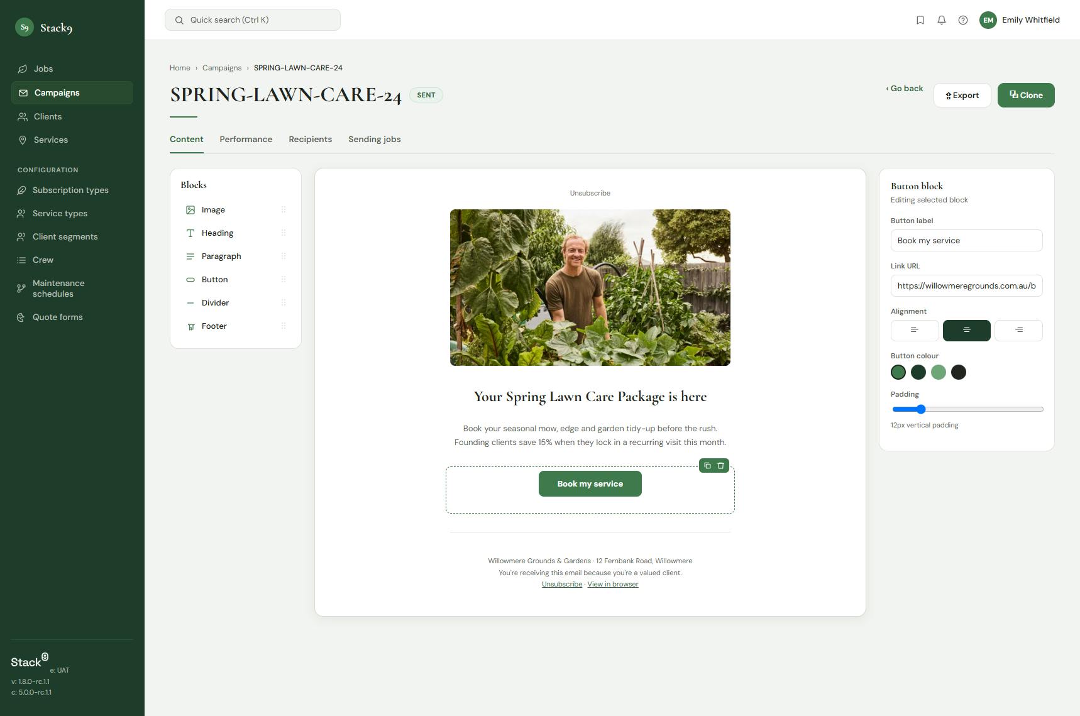The width and height of the screenshot is (1080, 716).
Task: Click the Home breadcrumb link
Action: (x=180, y=68)
